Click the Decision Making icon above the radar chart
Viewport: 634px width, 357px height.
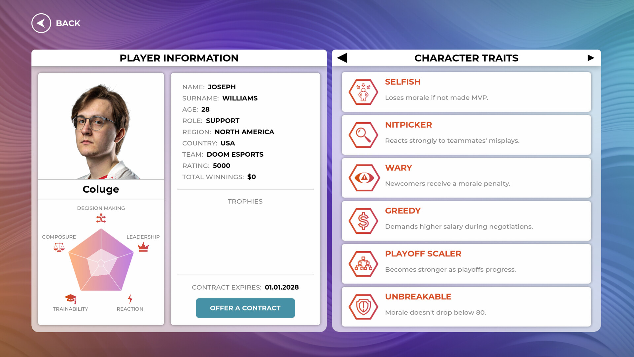pos(101,218)
